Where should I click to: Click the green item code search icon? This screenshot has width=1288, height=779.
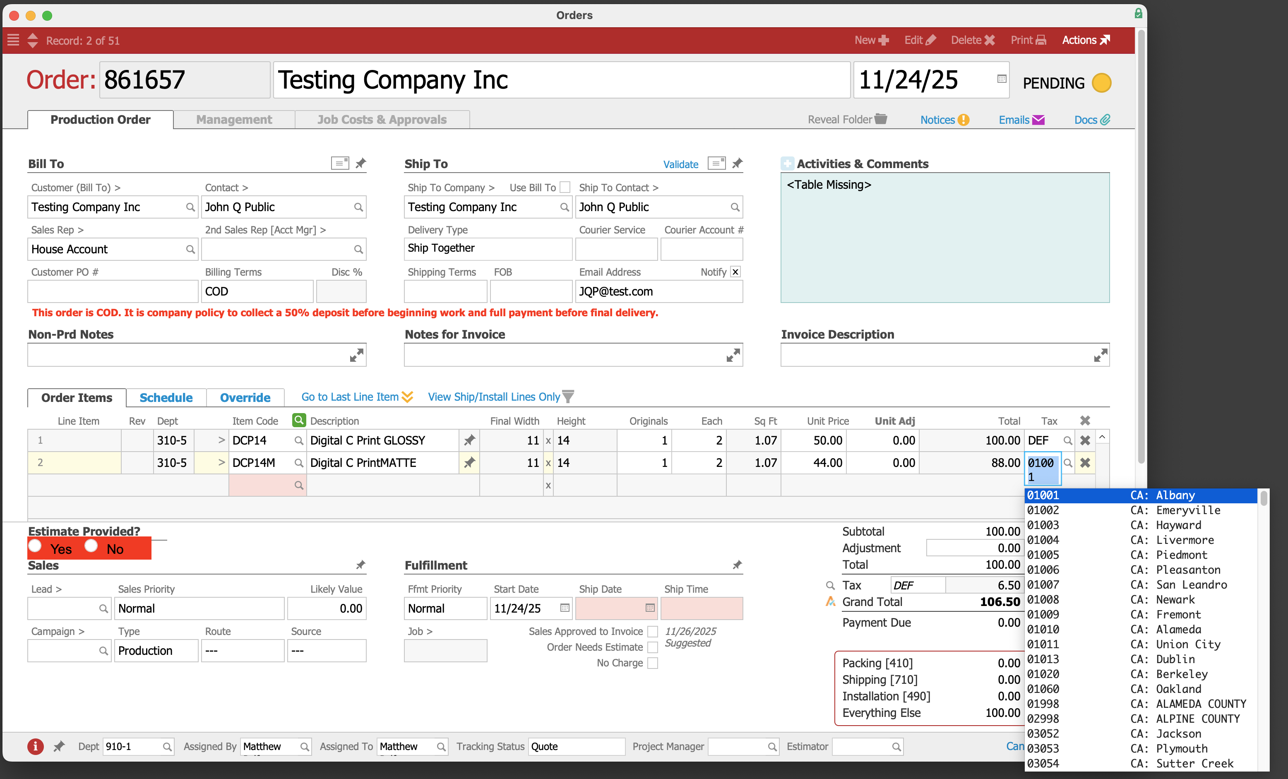pyautogui.click(x=298, y=420)
